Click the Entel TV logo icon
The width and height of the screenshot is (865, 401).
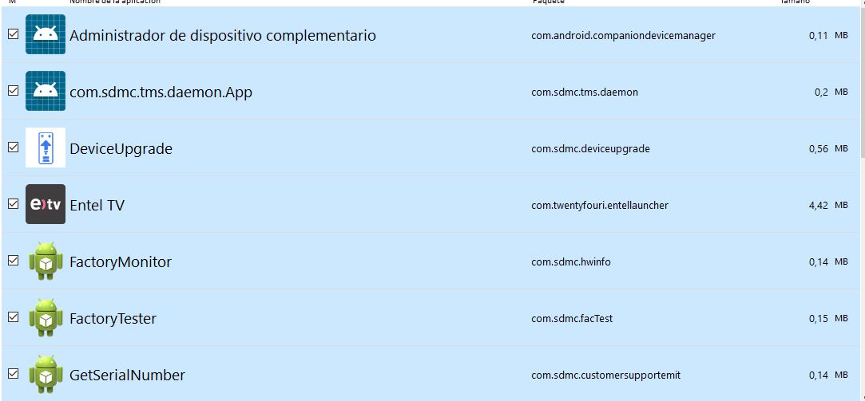click(46, 205)
